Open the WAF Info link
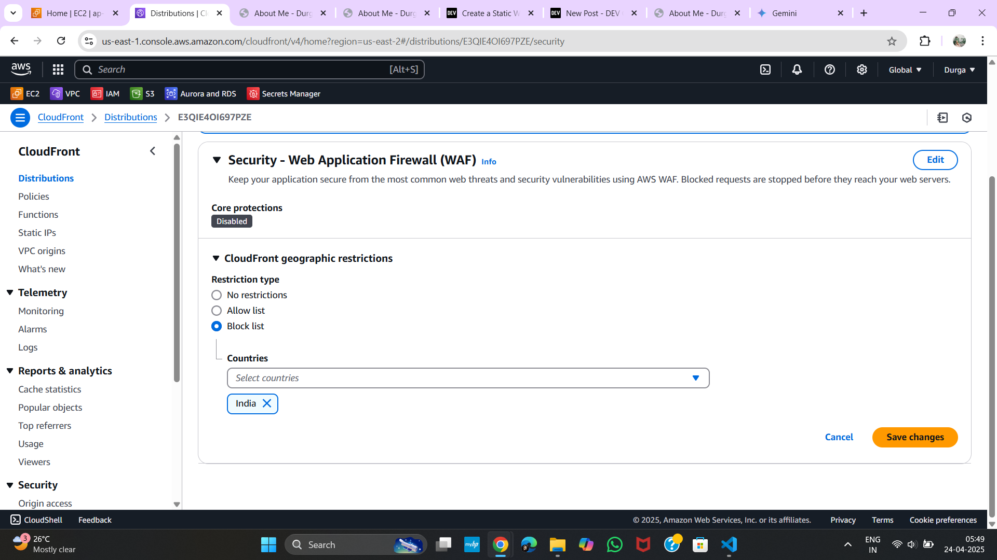997x560 pixels. click(x=489, y=162)
